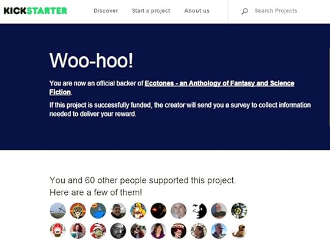330x250 pixels.
Task: Go to the About us page
Action: point(197,11)
